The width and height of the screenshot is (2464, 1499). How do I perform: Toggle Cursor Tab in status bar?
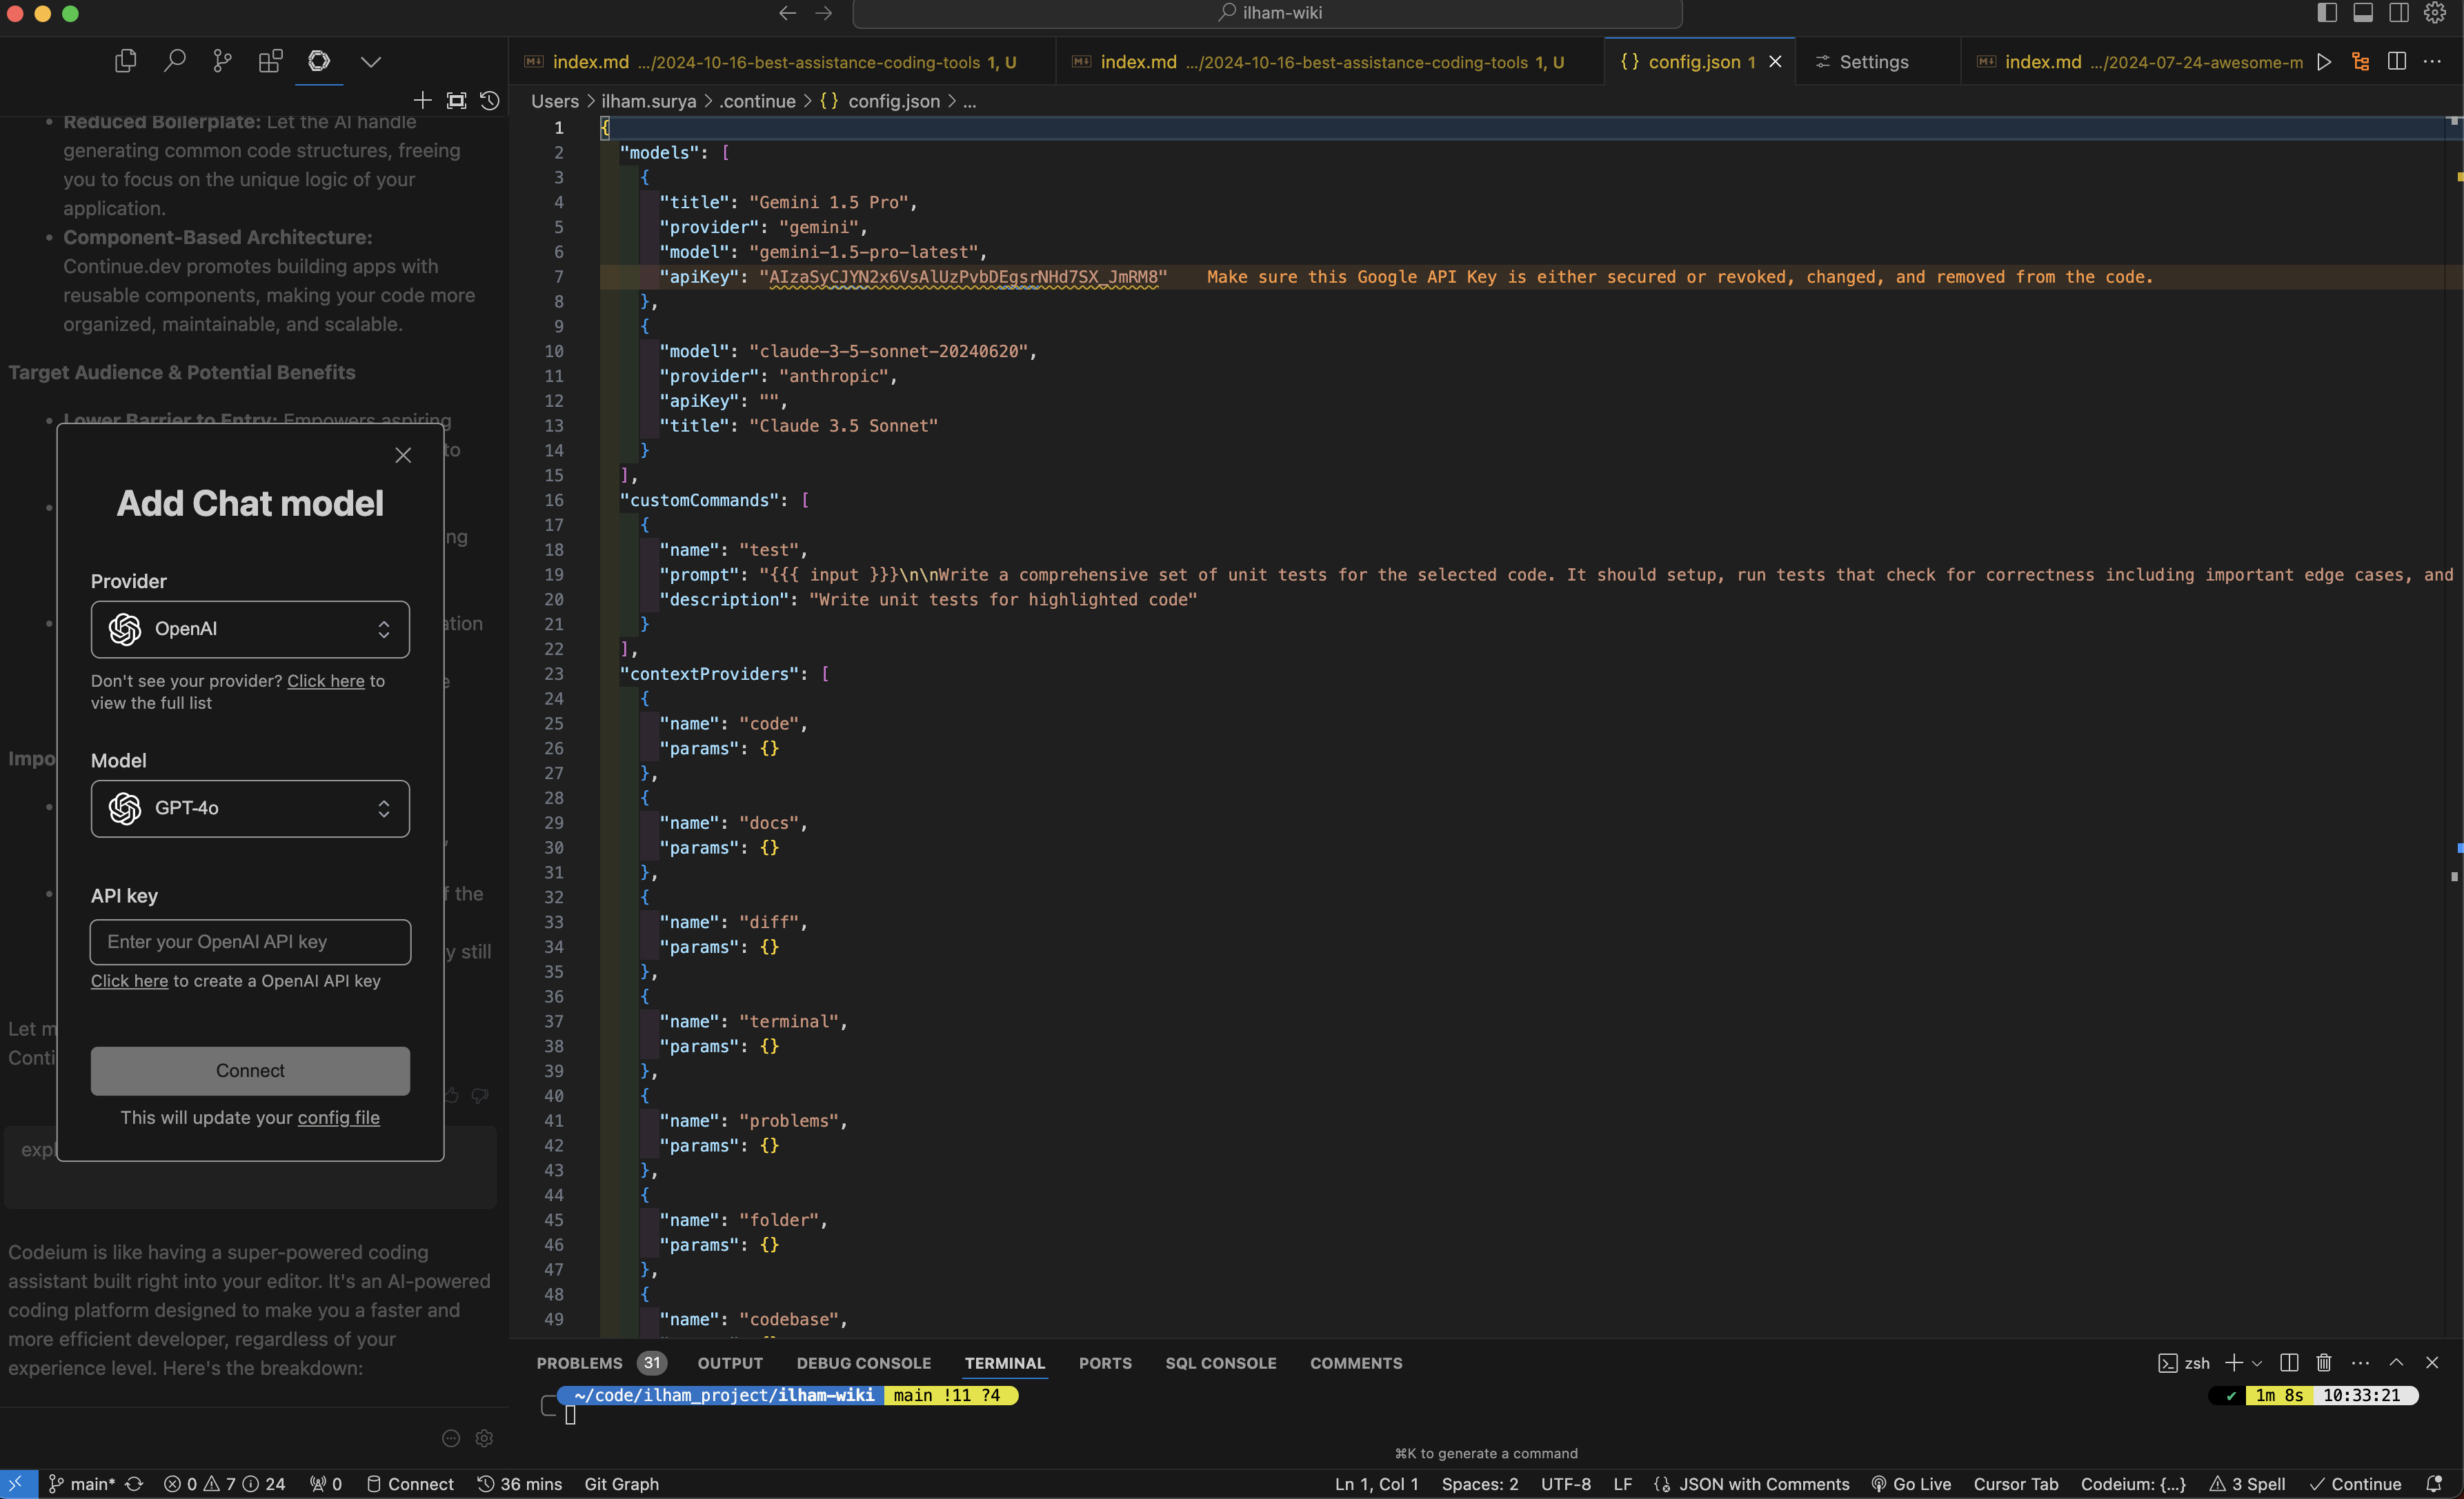(x=2015, y=1485)
